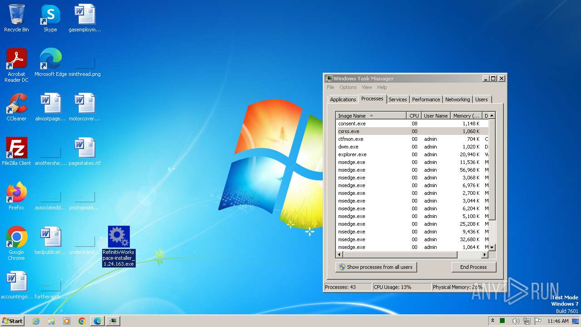Select the pagestakes.rtf document icon
The height and width of the screenshot is (327, 581).
(84, 151)
